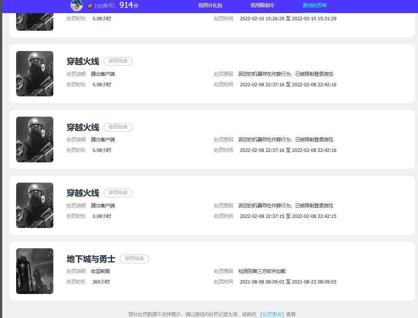Click the user avatar in the top bar

pyautogui.click(x=77, y=6)
